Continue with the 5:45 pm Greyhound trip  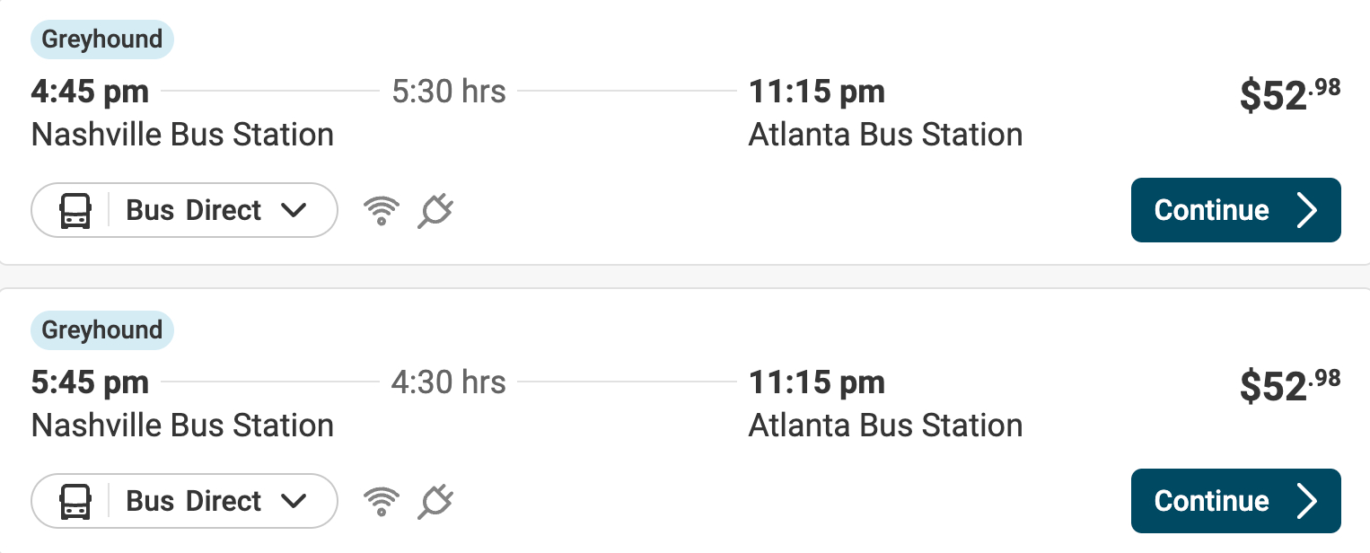point(1234,502)
